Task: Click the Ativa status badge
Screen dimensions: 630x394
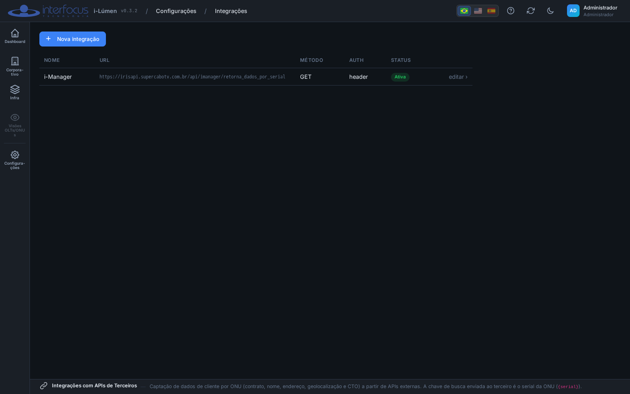Action: 400,77
